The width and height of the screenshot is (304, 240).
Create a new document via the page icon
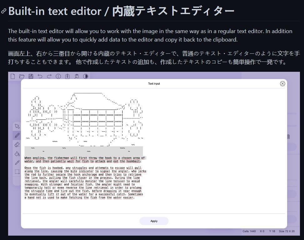click(x=13, y=76)
